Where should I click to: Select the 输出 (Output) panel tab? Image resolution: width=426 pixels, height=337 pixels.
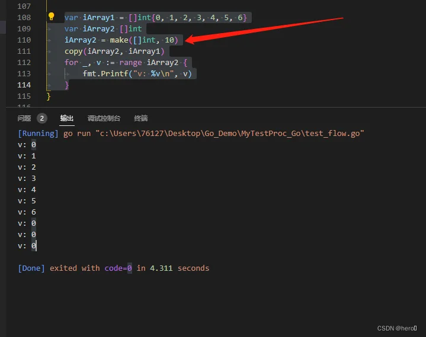click(67, 118)
